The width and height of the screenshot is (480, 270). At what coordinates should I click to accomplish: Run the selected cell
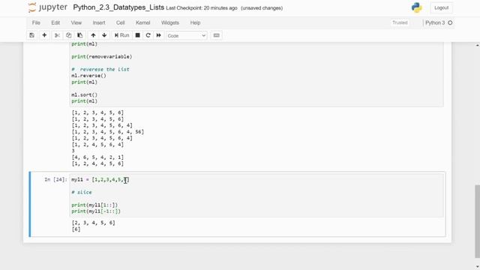tap(121, 35)
